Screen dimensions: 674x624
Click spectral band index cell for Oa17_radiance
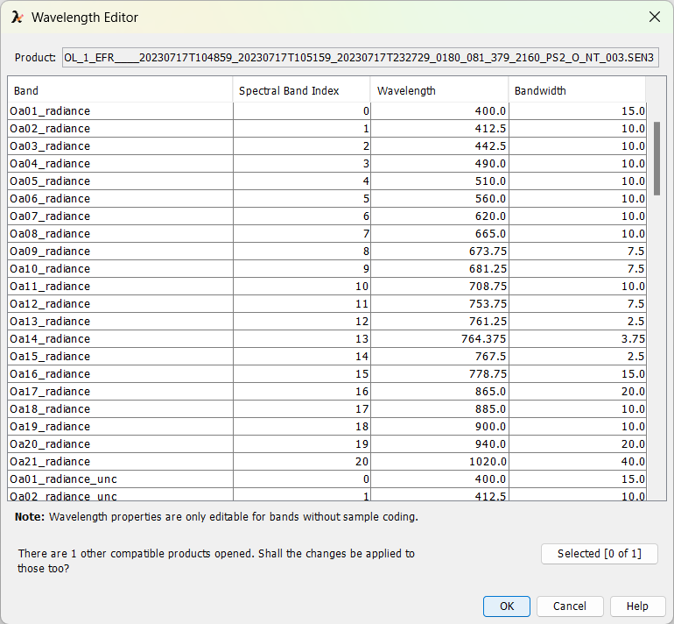coord(301,392)
